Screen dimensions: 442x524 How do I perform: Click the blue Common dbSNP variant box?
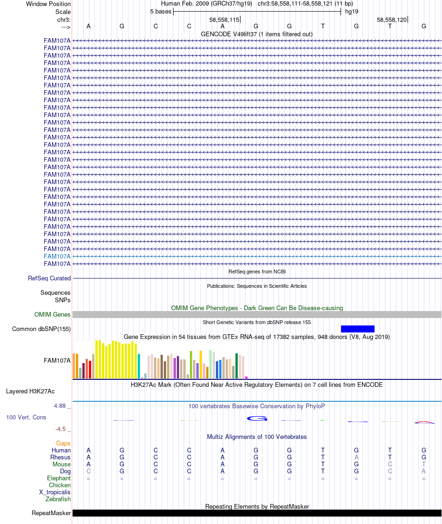pos(357,329)
